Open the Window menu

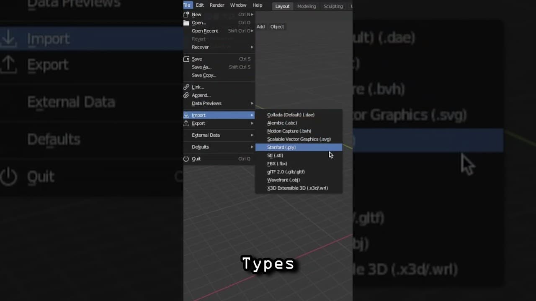tap(238, 5)
